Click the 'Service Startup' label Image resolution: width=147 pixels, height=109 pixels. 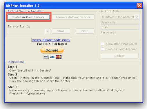click(x=19, y=26)
